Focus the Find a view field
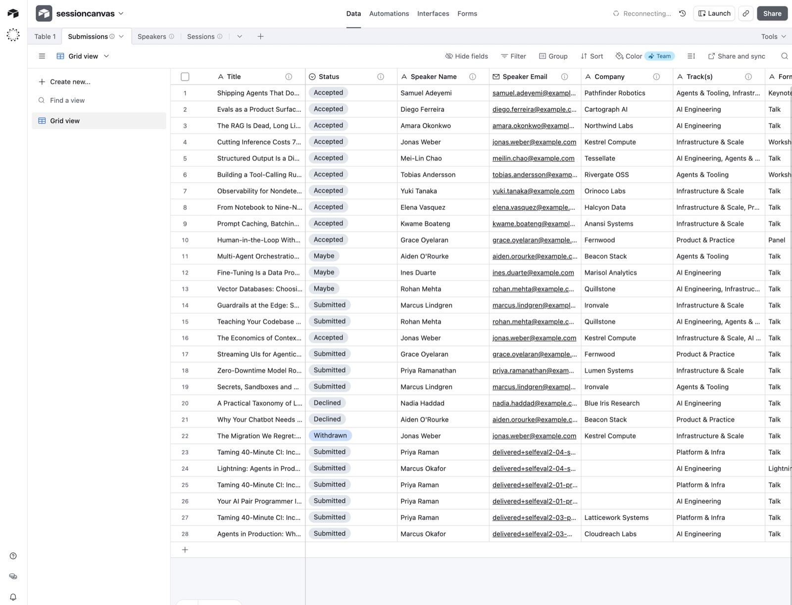792x605 pixels. 99,100
